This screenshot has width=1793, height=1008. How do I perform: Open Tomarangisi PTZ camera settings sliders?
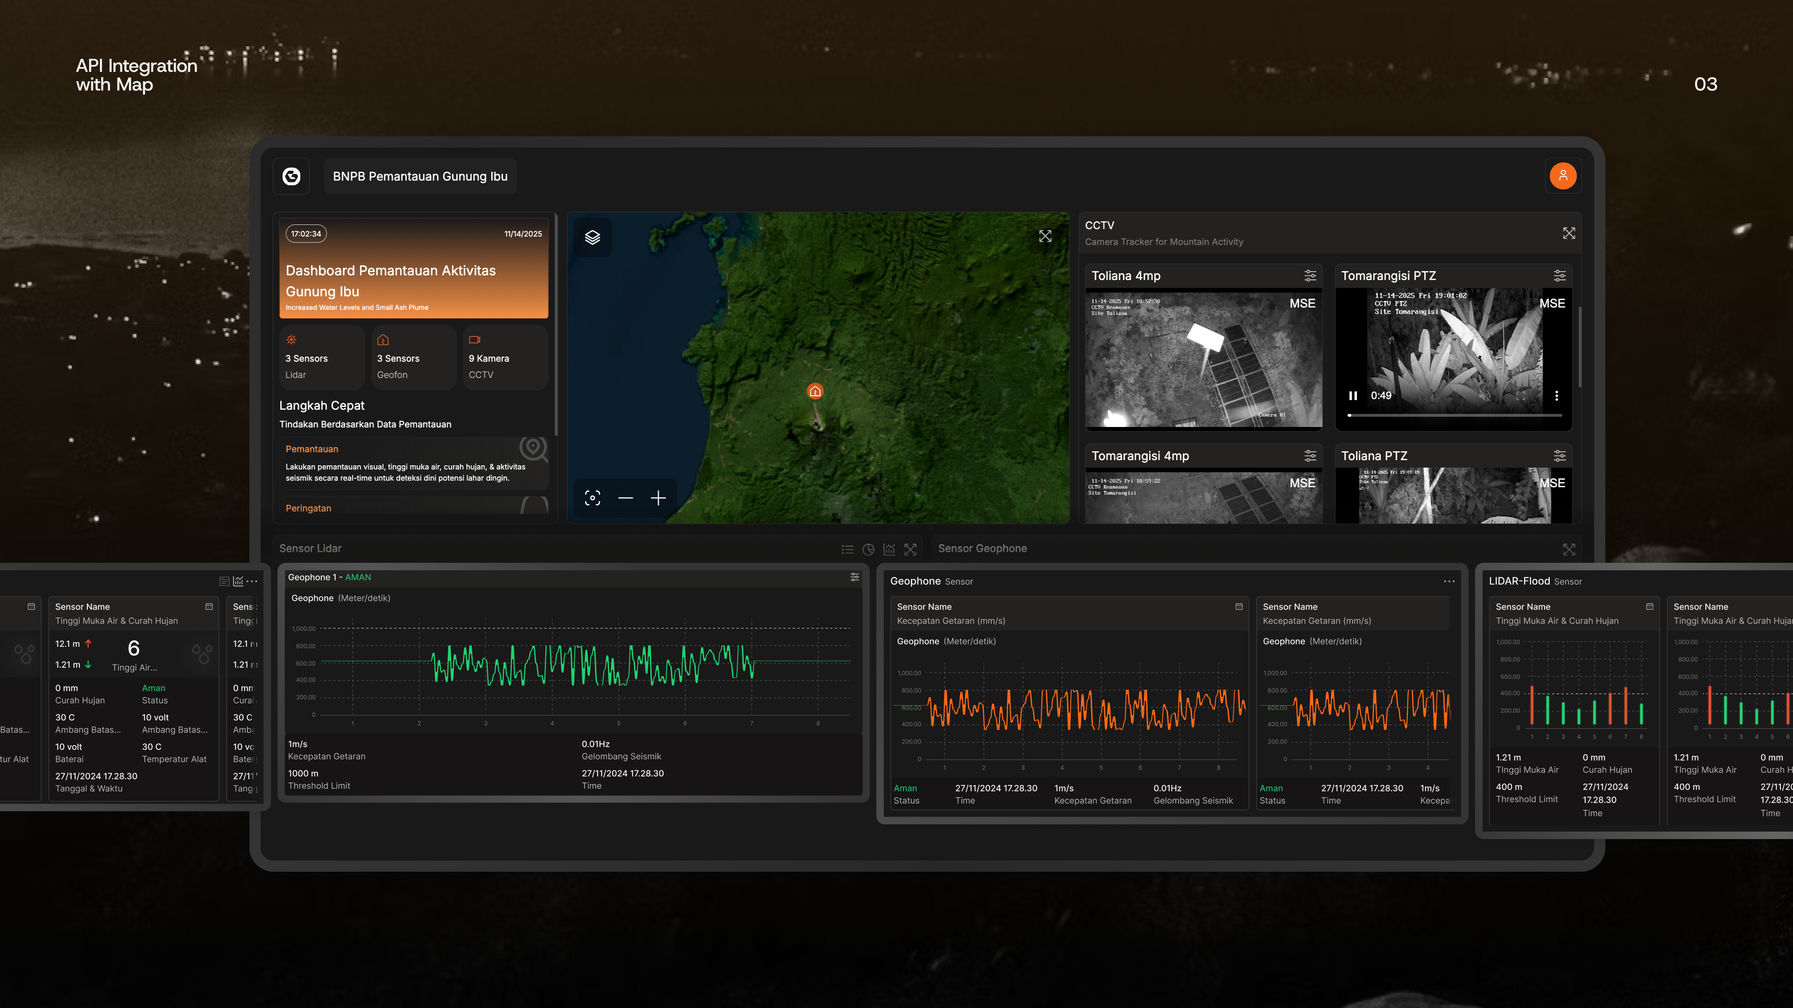click(x=1559, y=276)
